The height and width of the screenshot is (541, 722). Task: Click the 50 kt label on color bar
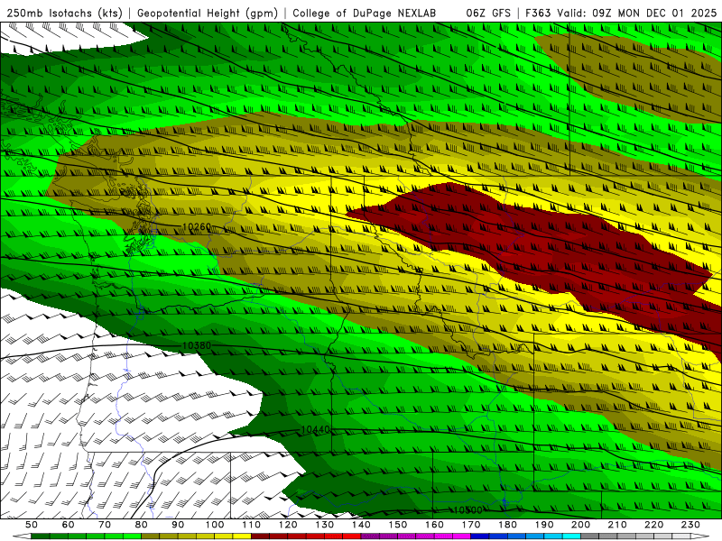click(32, 525)
